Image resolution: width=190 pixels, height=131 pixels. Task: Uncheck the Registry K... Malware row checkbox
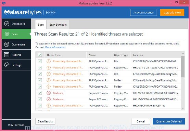40,99
